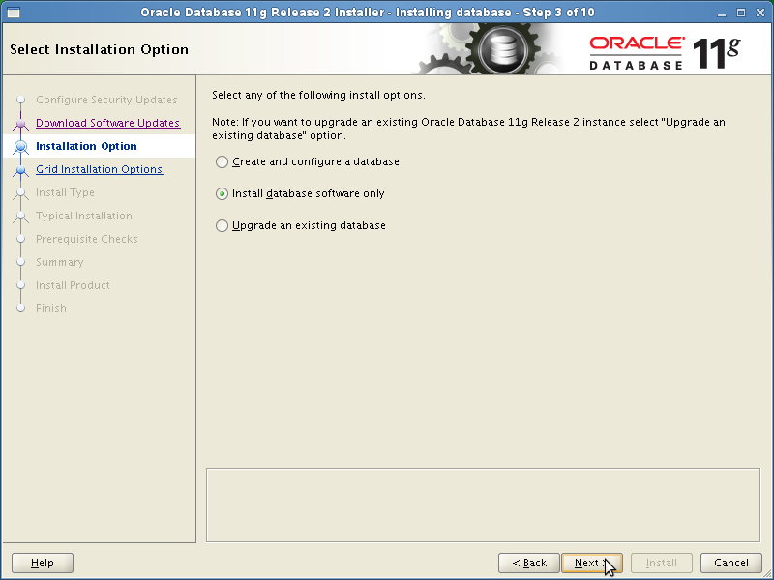
Task: Cancel the installer with Cancel button
Action: point(731,563)
